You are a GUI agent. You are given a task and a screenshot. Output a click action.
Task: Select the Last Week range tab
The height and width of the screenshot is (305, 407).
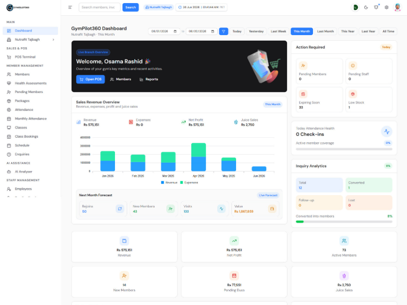278,32
